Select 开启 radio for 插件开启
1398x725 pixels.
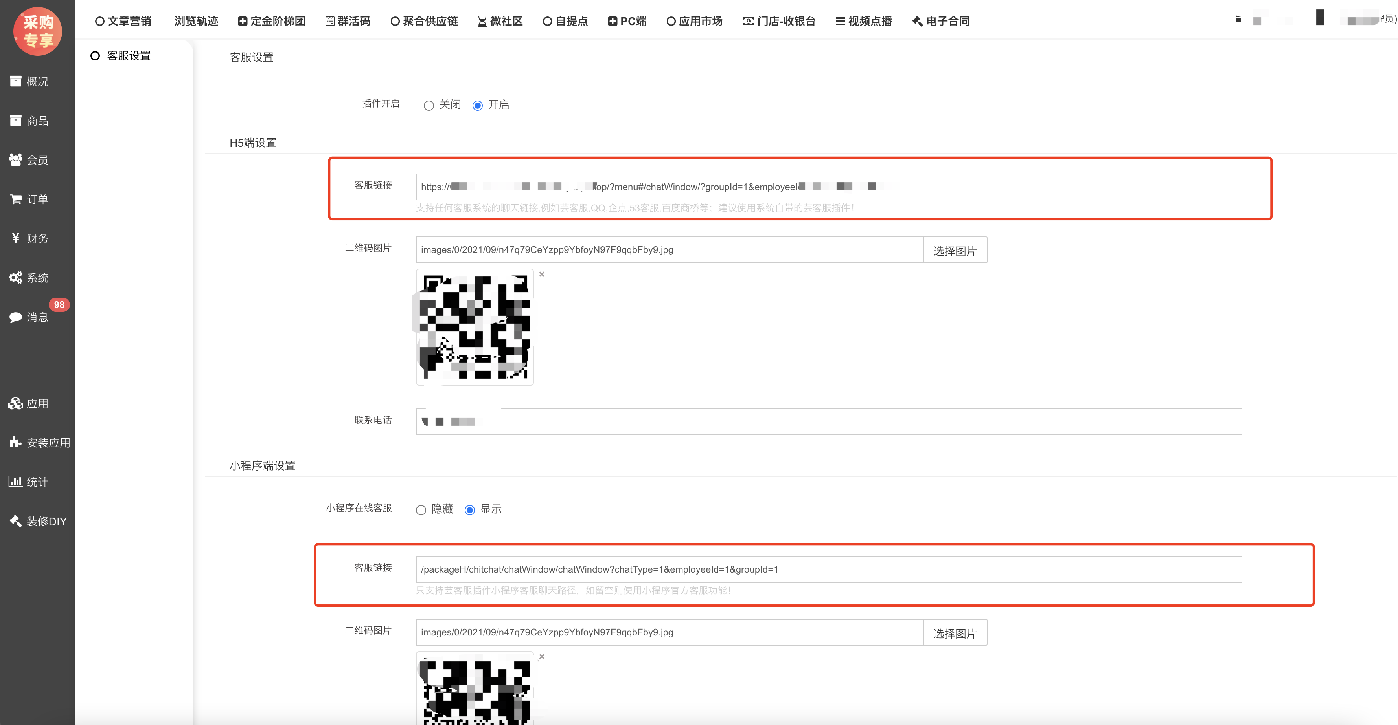click(478, 105)
